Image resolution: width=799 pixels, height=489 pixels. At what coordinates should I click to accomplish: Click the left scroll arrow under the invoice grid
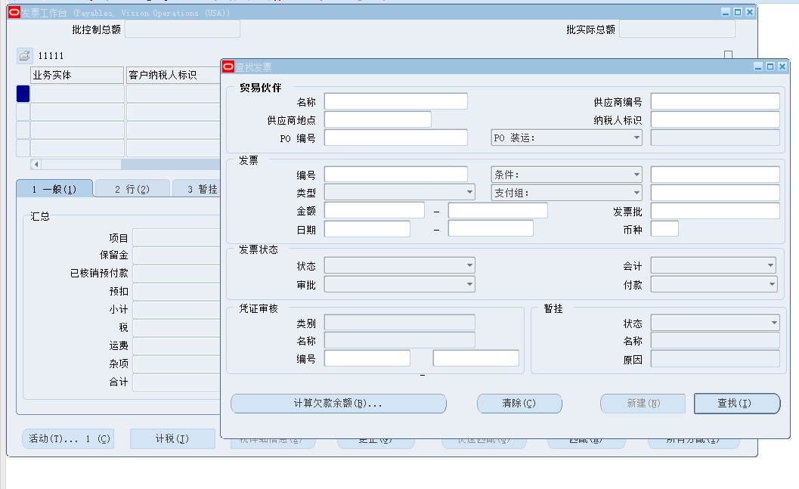36,164
